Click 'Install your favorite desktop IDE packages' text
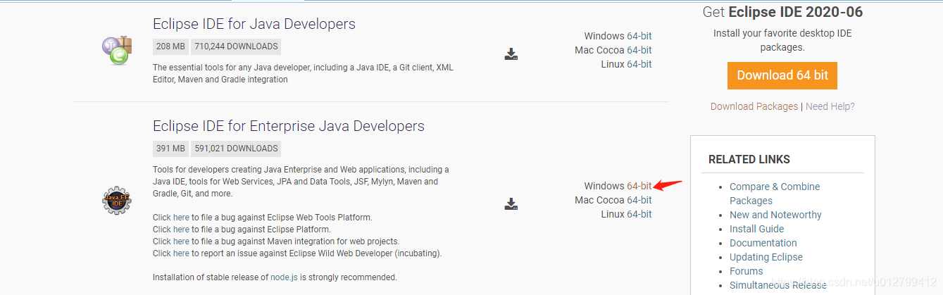 click(x=782, y=40)
